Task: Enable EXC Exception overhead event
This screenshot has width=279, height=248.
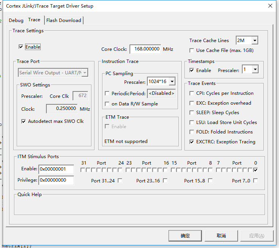Action: [192, 103]
